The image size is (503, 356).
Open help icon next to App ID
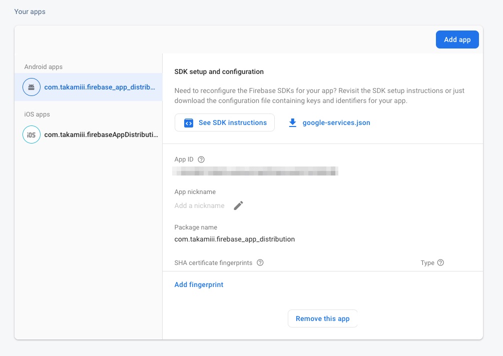[201, 159]
